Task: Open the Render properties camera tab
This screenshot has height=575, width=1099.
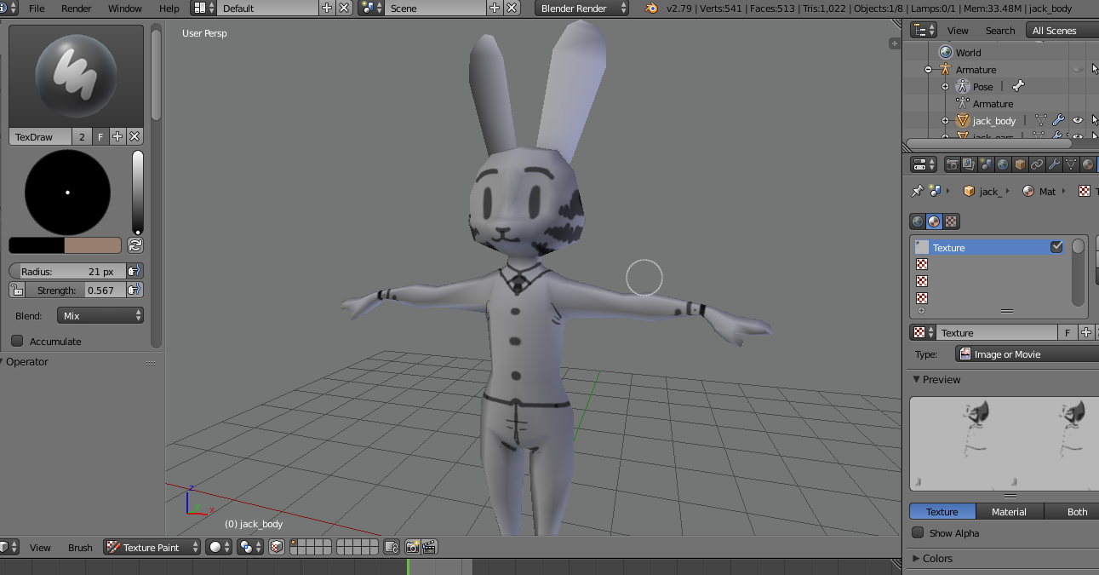Action: (953, 164)
